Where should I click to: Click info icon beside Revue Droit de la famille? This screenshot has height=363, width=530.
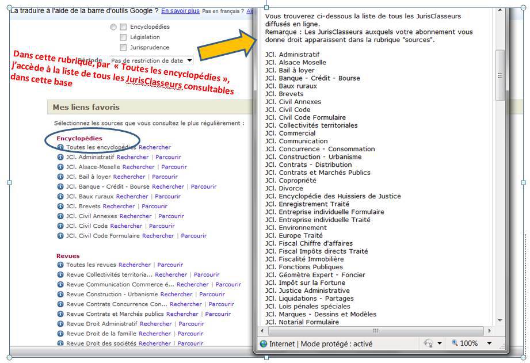click(x=60, y=333)
